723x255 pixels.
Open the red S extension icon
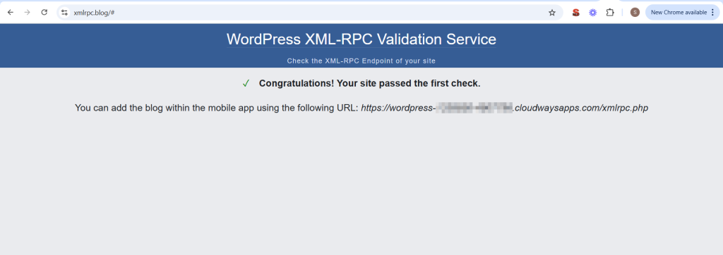coord(575,13)
